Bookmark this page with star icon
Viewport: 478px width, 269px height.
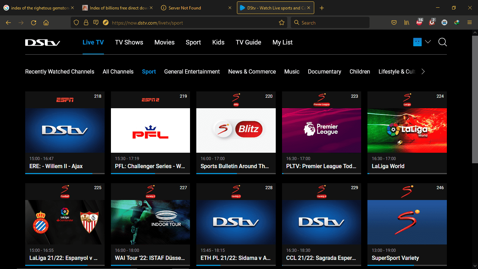(282, 23)
